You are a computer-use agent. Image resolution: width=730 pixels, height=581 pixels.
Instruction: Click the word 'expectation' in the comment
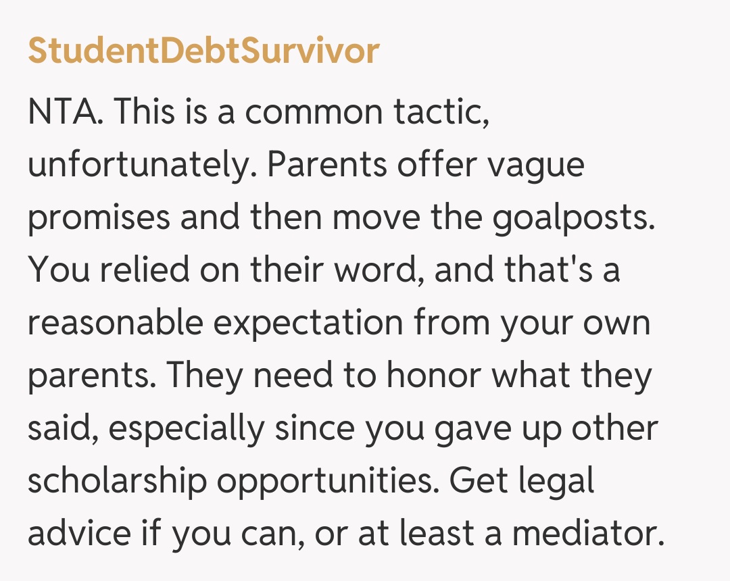308,323
